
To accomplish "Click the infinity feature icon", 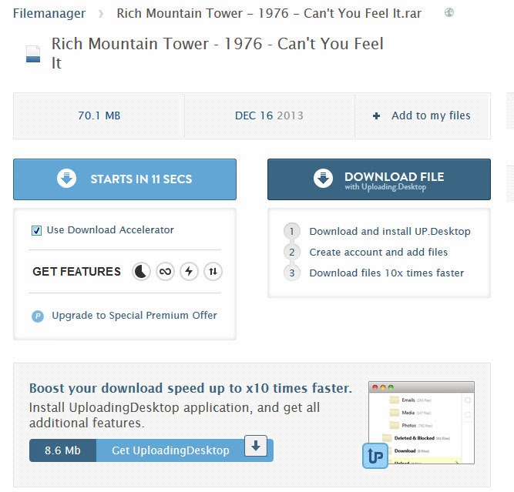I will [x=165, y=272].
